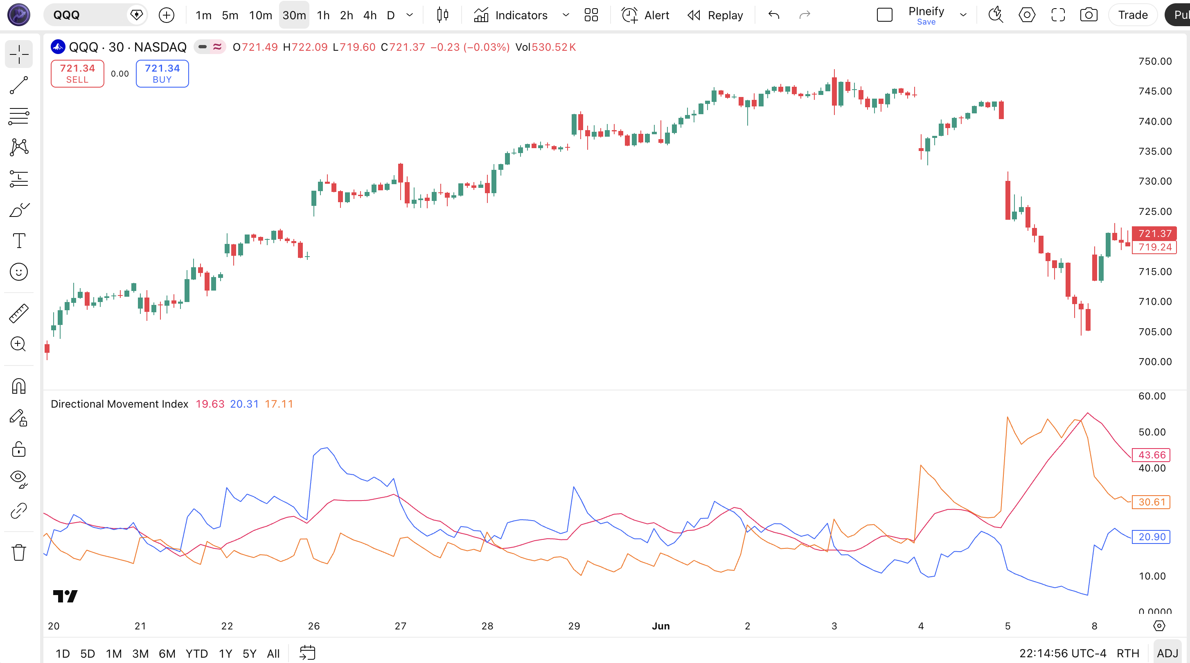The height and width of the screenshot is (663, 1190).
Task: Toggle stay in drawing mode
Action: 19,418
